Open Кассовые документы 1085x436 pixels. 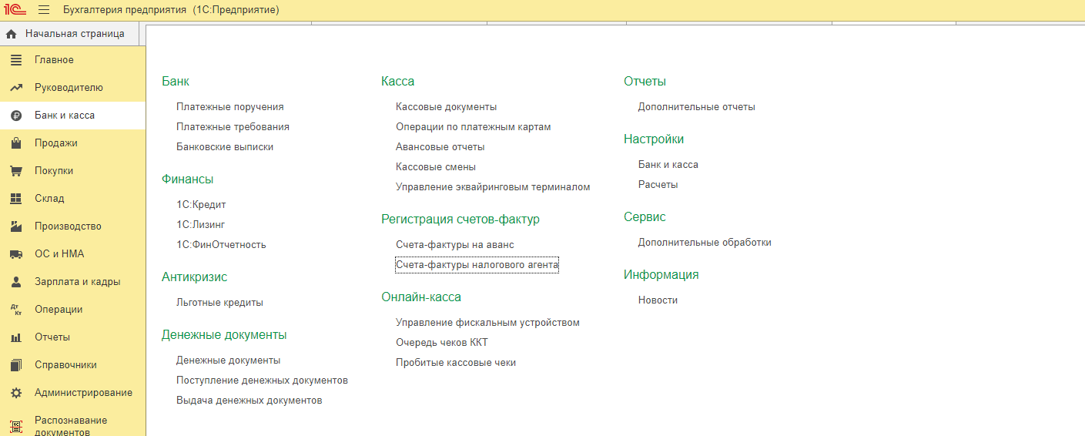(446, 107)
